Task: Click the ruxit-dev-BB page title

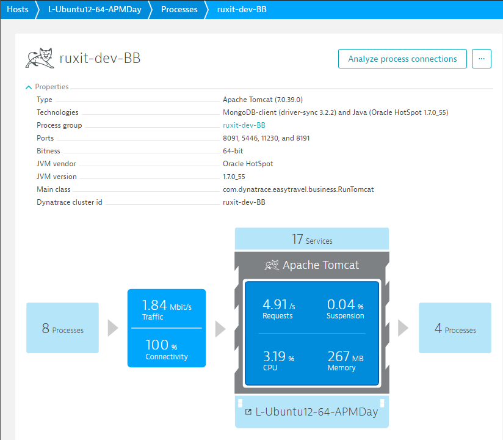Action: click(100, 58)
